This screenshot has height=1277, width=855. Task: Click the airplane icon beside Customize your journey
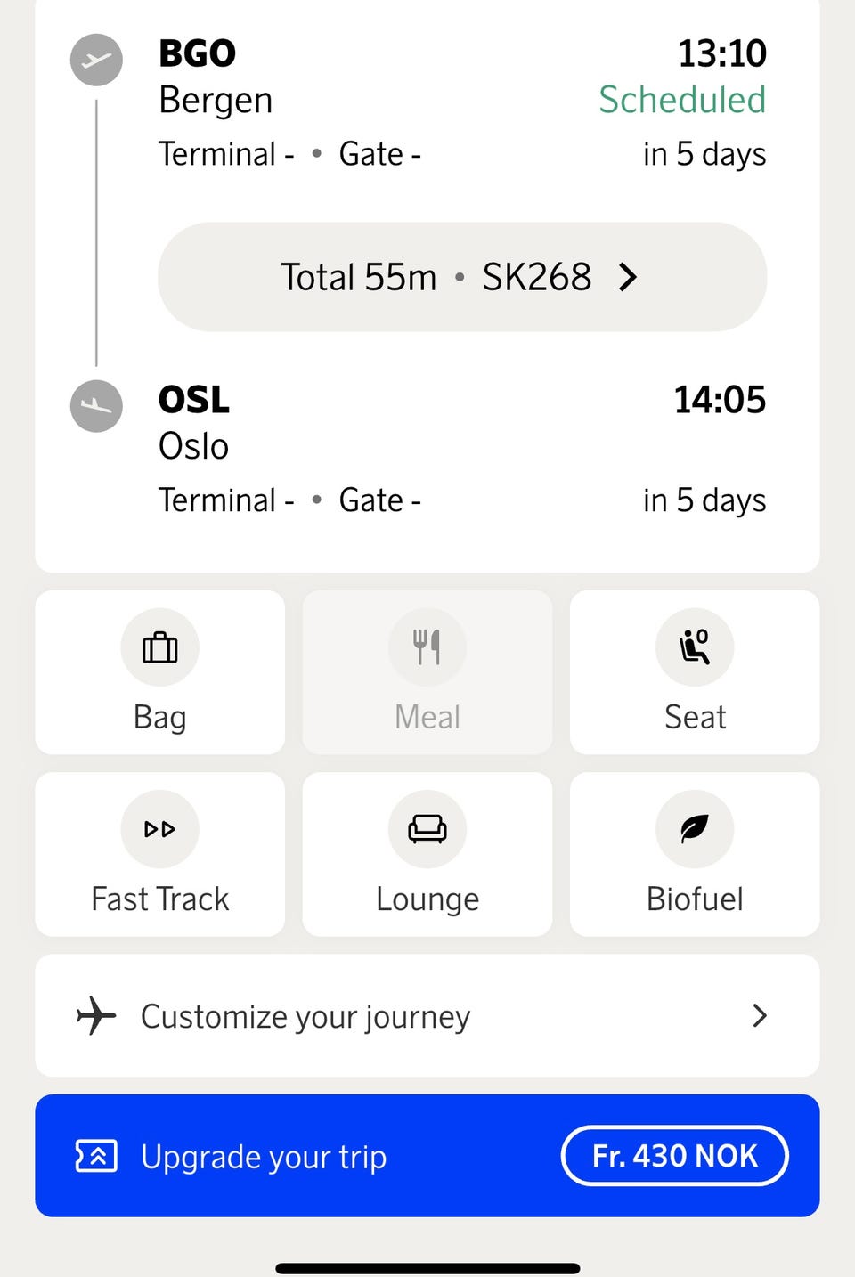(96, 1016)
